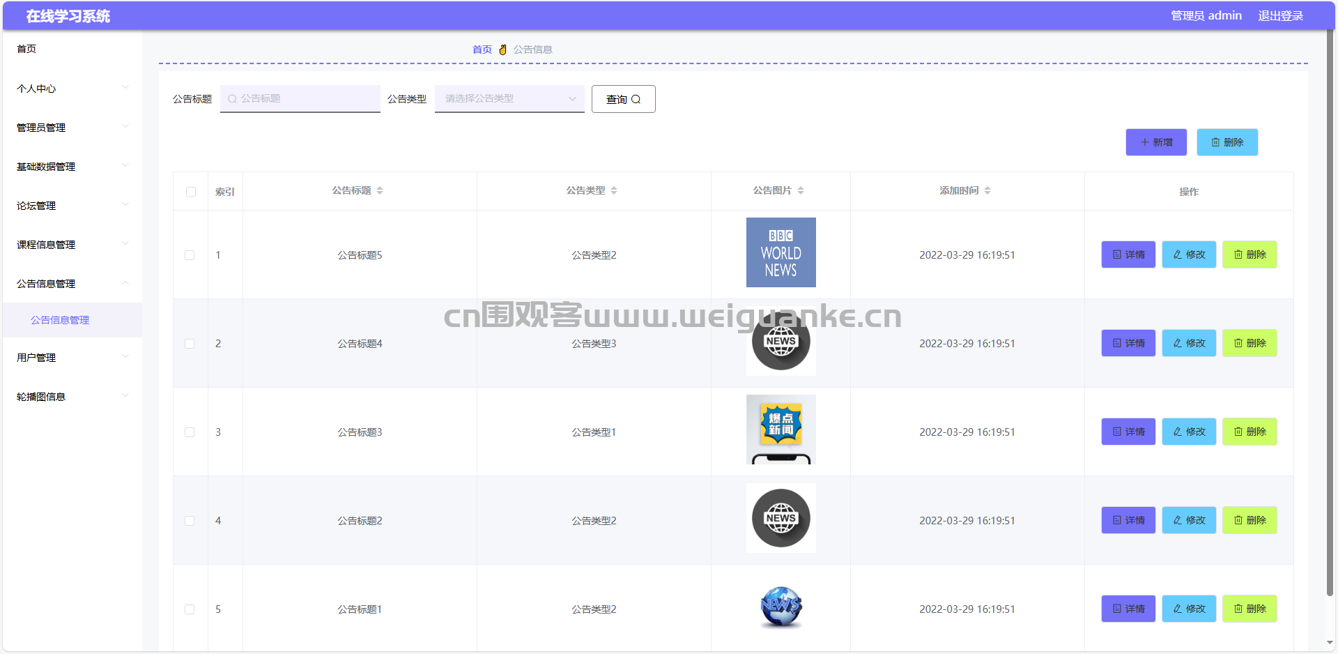Screen dimensions: 1338x654
Task: Open the 首页 item in the sidebar
Action: click(26, 49)
